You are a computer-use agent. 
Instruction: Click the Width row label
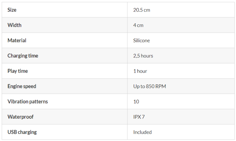point(15,25)
